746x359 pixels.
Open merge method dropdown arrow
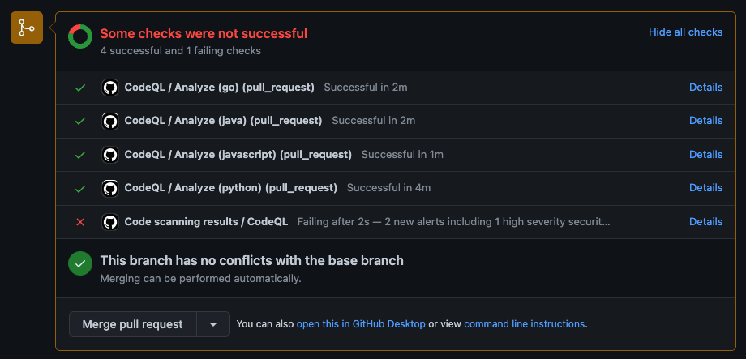213,324
